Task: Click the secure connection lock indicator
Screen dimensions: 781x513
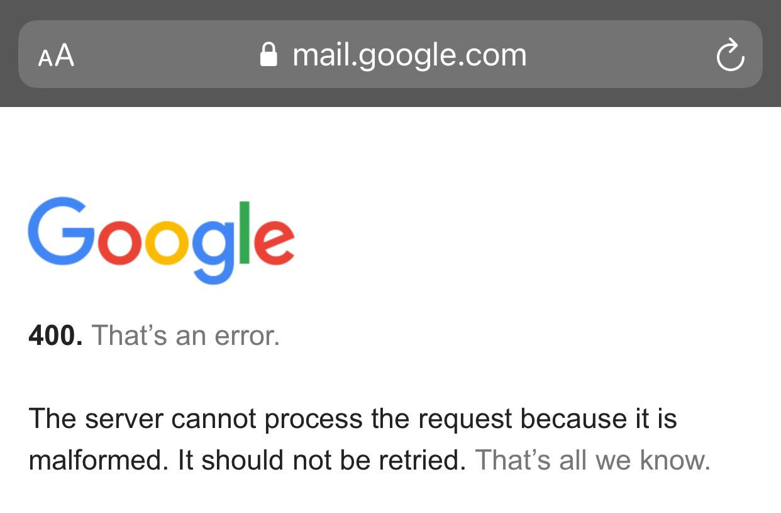Action: pyautogui.click(x=269, y=54)
